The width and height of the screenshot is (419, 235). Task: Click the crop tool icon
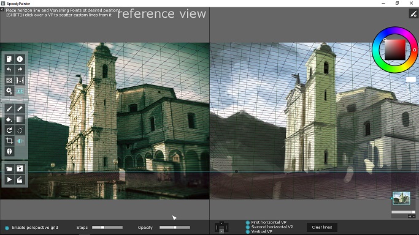pyautogui.click(x=9, y=141)
